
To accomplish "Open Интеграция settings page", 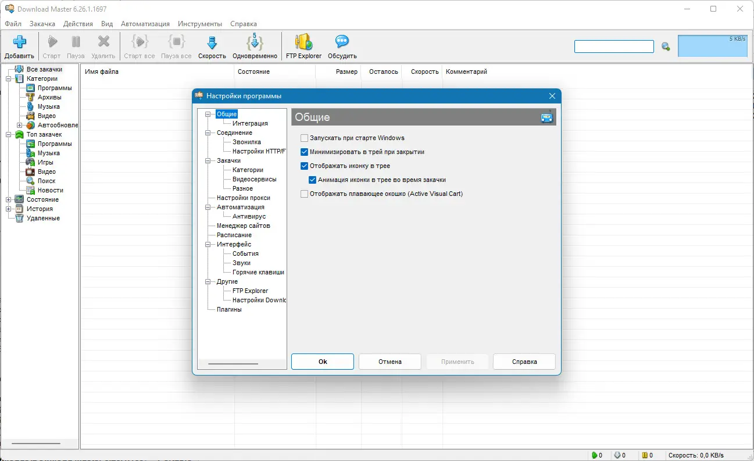I will 250,123.
